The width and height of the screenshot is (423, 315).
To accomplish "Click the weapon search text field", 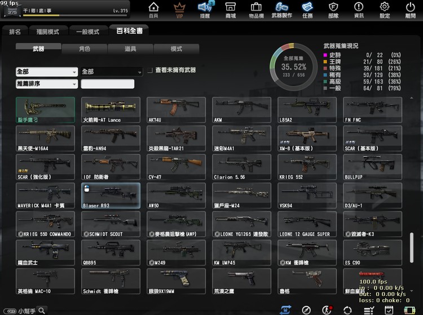I will coord(107,84).
